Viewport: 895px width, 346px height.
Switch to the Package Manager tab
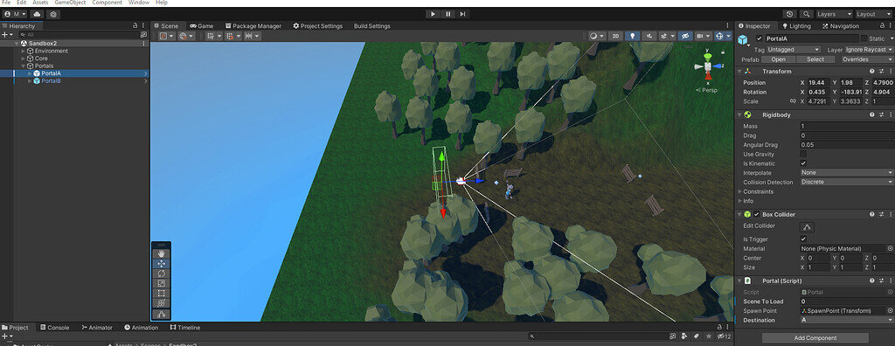253,25
